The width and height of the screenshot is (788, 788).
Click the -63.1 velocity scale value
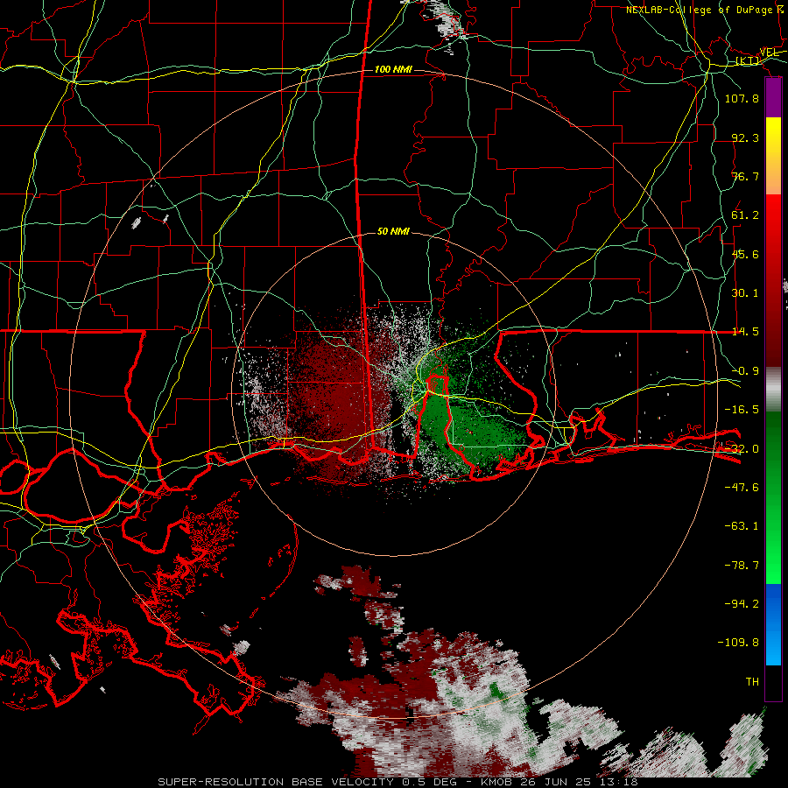point(742,526)
